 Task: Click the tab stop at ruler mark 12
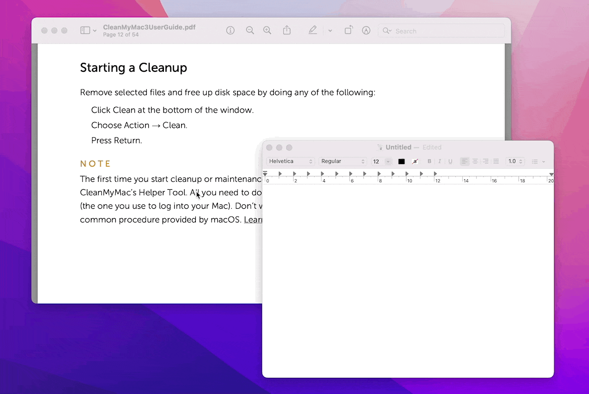(435, 174)
